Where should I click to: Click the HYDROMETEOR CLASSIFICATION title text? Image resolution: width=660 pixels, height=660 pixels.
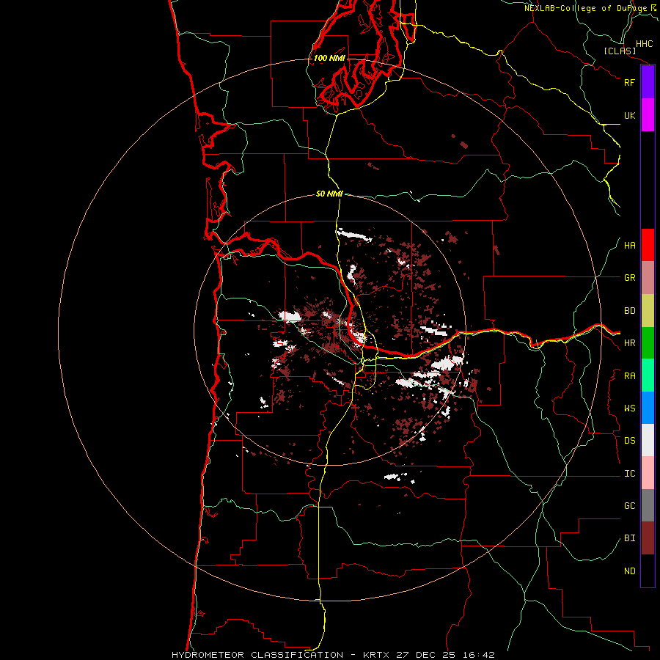(x=257, y=655)
